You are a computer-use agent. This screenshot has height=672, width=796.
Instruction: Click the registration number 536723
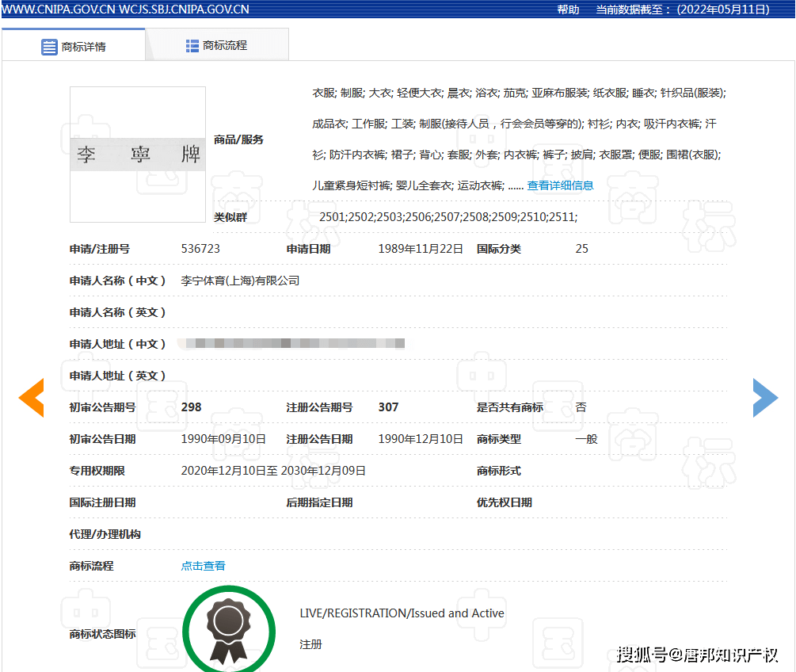200,249
